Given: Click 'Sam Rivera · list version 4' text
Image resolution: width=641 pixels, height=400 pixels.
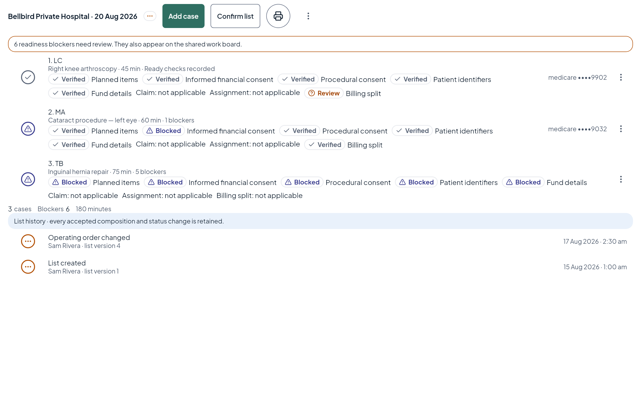Looking at the screenshot, I should 84,246.
